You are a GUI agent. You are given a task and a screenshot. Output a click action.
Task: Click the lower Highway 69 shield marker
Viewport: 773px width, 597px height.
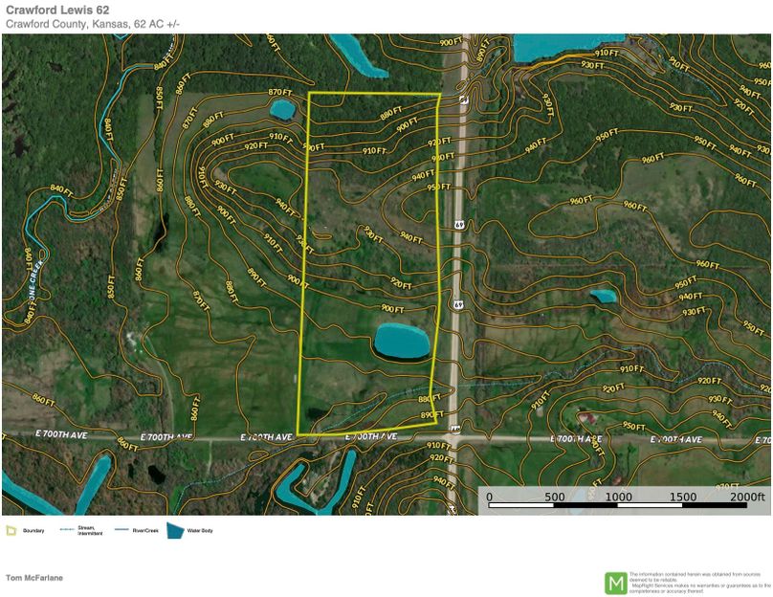459,304
